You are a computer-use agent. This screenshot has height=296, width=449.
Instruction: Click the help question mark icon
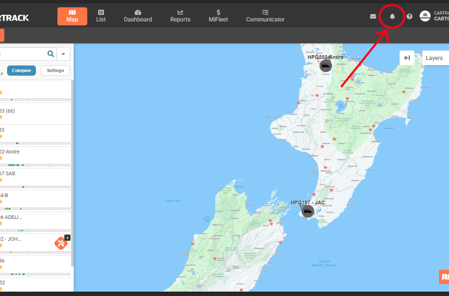coord(410,17)
